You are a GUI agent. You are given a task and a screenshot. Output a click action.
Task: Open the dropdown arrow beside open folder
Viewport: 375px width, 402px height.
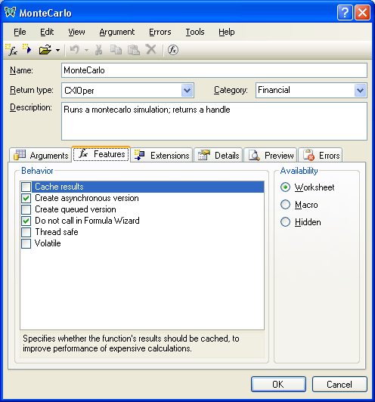(58, 50)
